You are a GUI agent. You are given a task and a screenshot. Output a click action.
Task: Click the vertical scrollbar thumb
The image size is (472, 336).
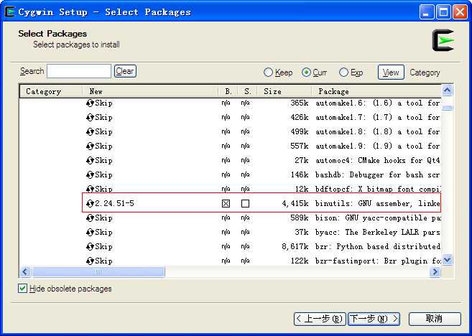[x=448, y=108]
